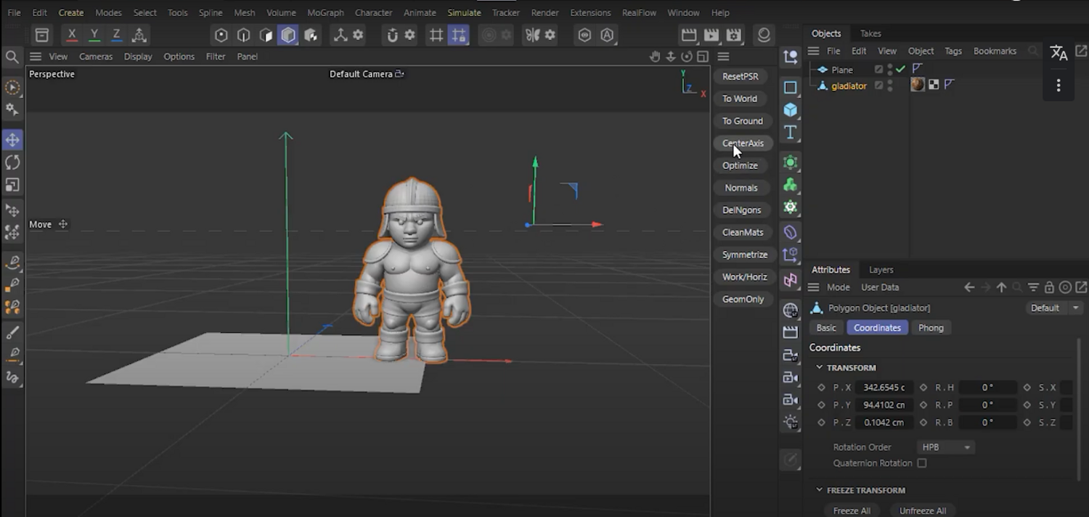Image resolution: width=1089 pixels, height=517 pixels.
Task: Click the CenterAxis button
Action: point(743,143)
